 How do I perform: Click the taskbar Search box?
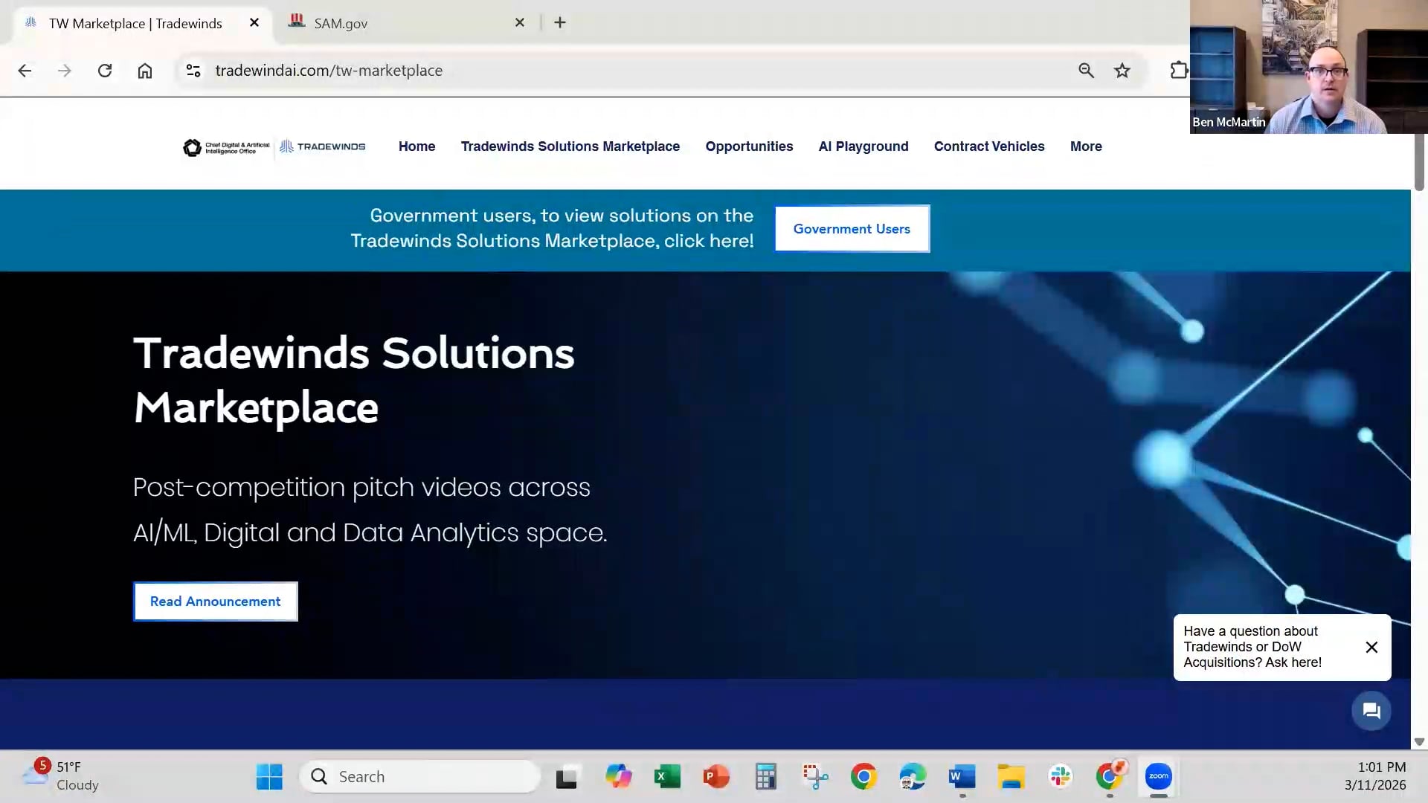tap(420, 777)
